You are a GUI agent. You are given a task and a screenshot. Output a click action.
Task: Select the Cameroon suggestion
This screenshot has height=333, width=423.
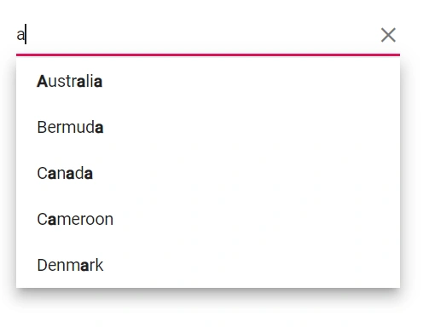pyautogui.click(x=208, y=219)
